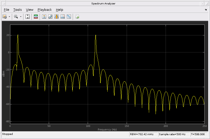The width and height of the screenshot is (210, 139).
Task: Expand the configuration properties dropdown arrow
Action: point(9,17)
